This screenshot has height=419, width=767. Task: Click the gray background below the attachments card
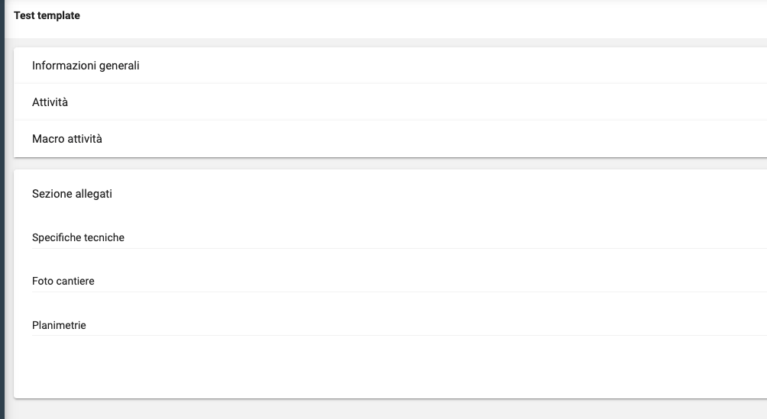click(x=382, y=409)
